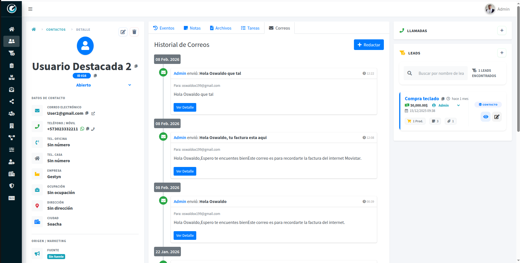Focus the lead name search field

pyautogui.click(x=441, y=73)
